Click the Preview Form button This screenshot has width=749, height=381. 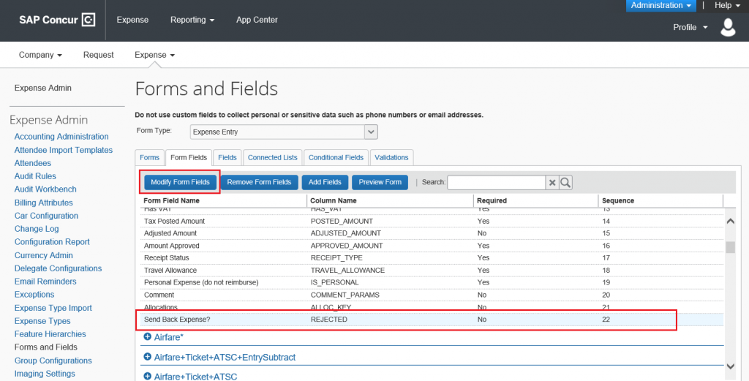point(380,182)
